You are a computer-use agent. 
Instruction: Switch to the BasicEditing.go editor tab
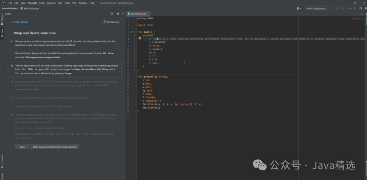point(138,14)
